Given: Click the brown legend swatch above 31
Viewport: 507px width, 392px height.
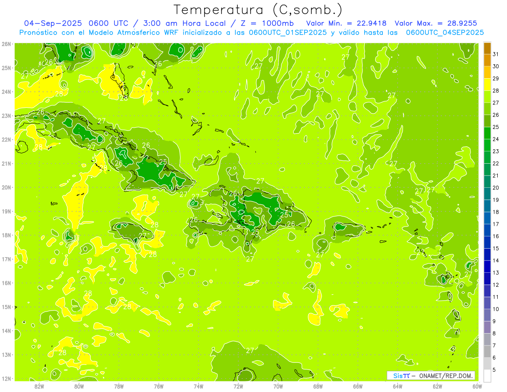Looking at the screenshot, I should tap(487, 48).
